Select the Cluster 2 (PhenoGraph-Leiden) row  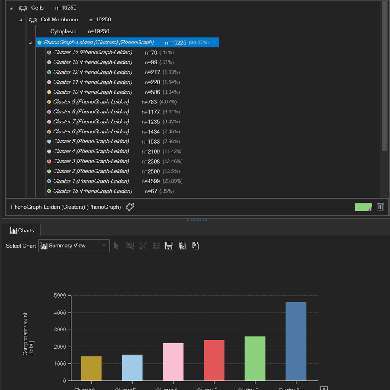[x=113, y=172]
